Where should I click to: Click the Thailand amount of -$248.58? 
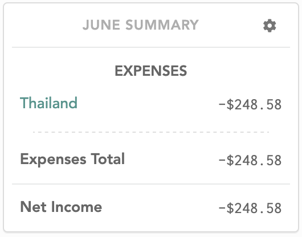click(250, 105)
